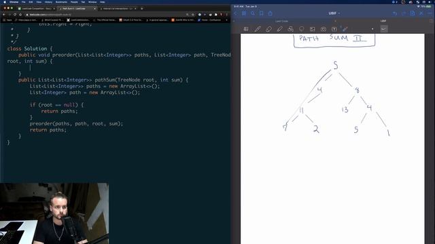Open the LeetCodeSolution bookmark
This screenshot has height=244, width=435.
click(78, 20)
